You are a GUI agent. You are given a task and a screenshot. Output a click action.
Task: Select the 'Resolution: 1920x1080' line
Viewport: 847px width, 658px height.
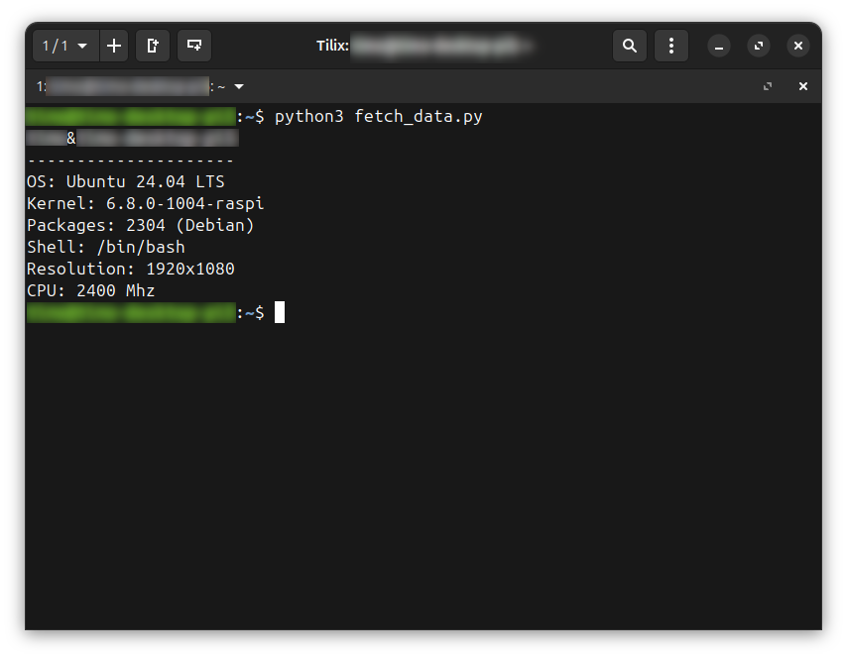pos(131,269)
